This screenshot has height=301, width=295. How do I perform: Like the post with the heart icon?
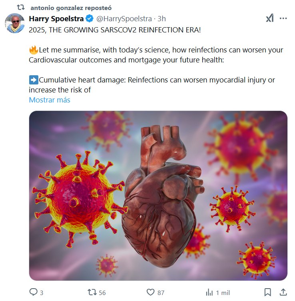pyautogui.click(x=150, y=292)
